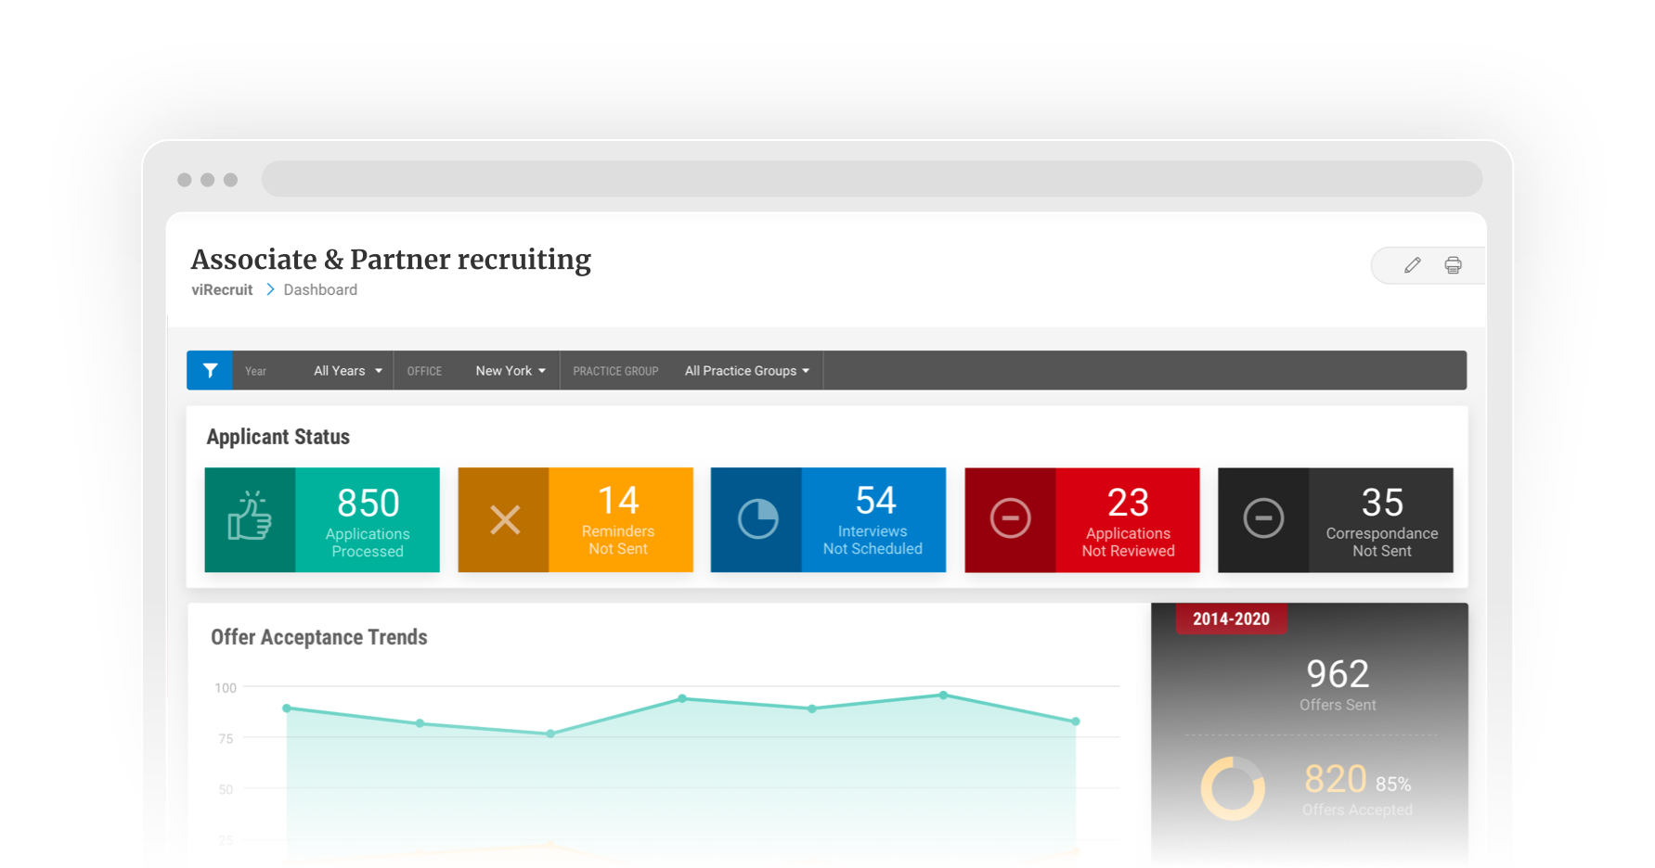Click the pencil edit icon
The width and height of the screenshot is (1655, 868).
[1412, 265]
